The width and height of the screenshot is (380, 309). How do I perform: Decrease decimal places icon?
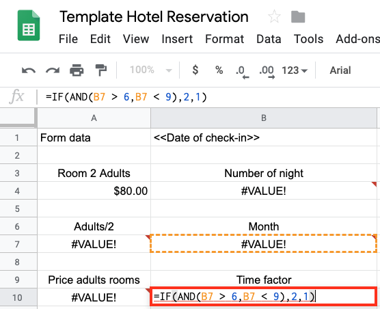click(243, 72)
